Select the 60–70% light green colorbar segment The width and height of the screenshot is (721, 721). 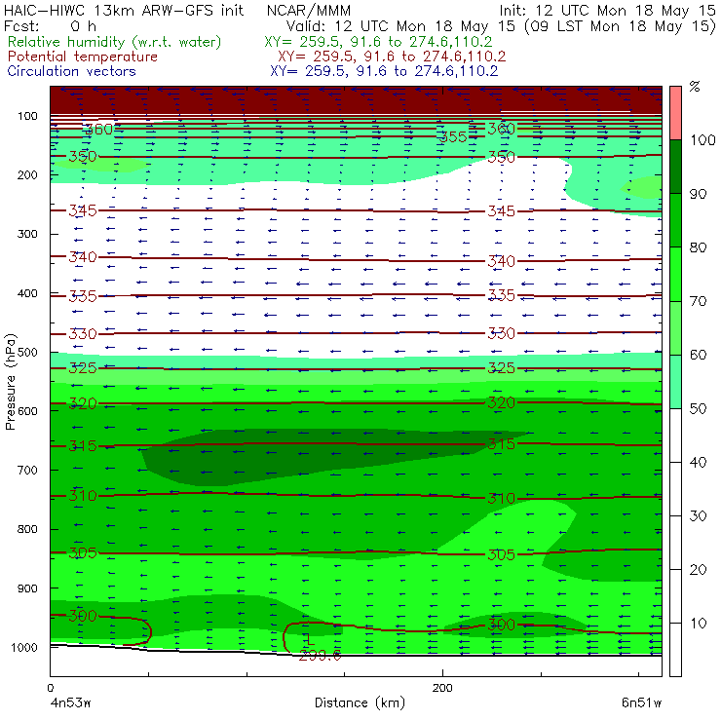(675, 327)
